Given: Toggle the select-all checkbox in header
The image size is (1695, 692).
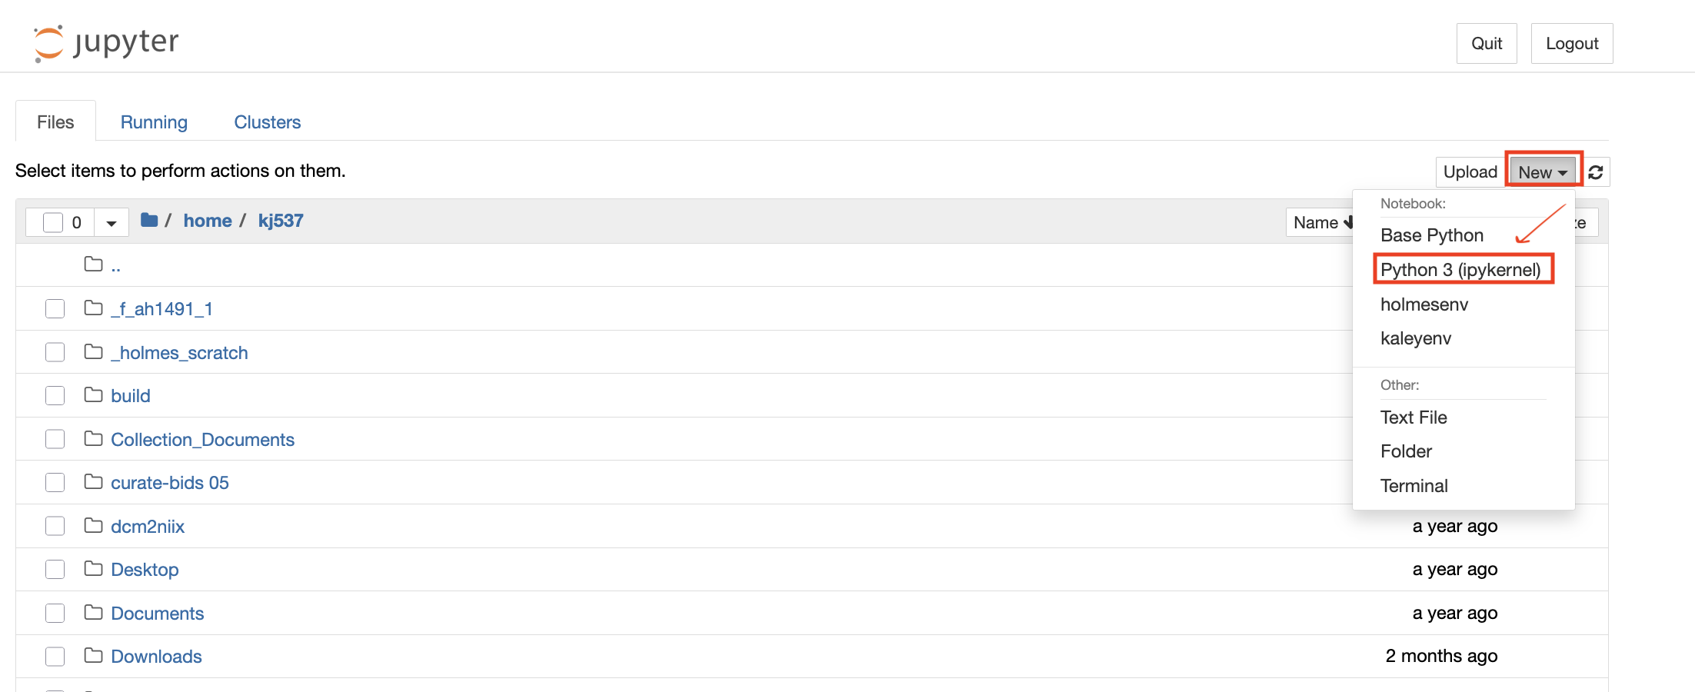Looking at the screenshot, I should tap(53, 222).
